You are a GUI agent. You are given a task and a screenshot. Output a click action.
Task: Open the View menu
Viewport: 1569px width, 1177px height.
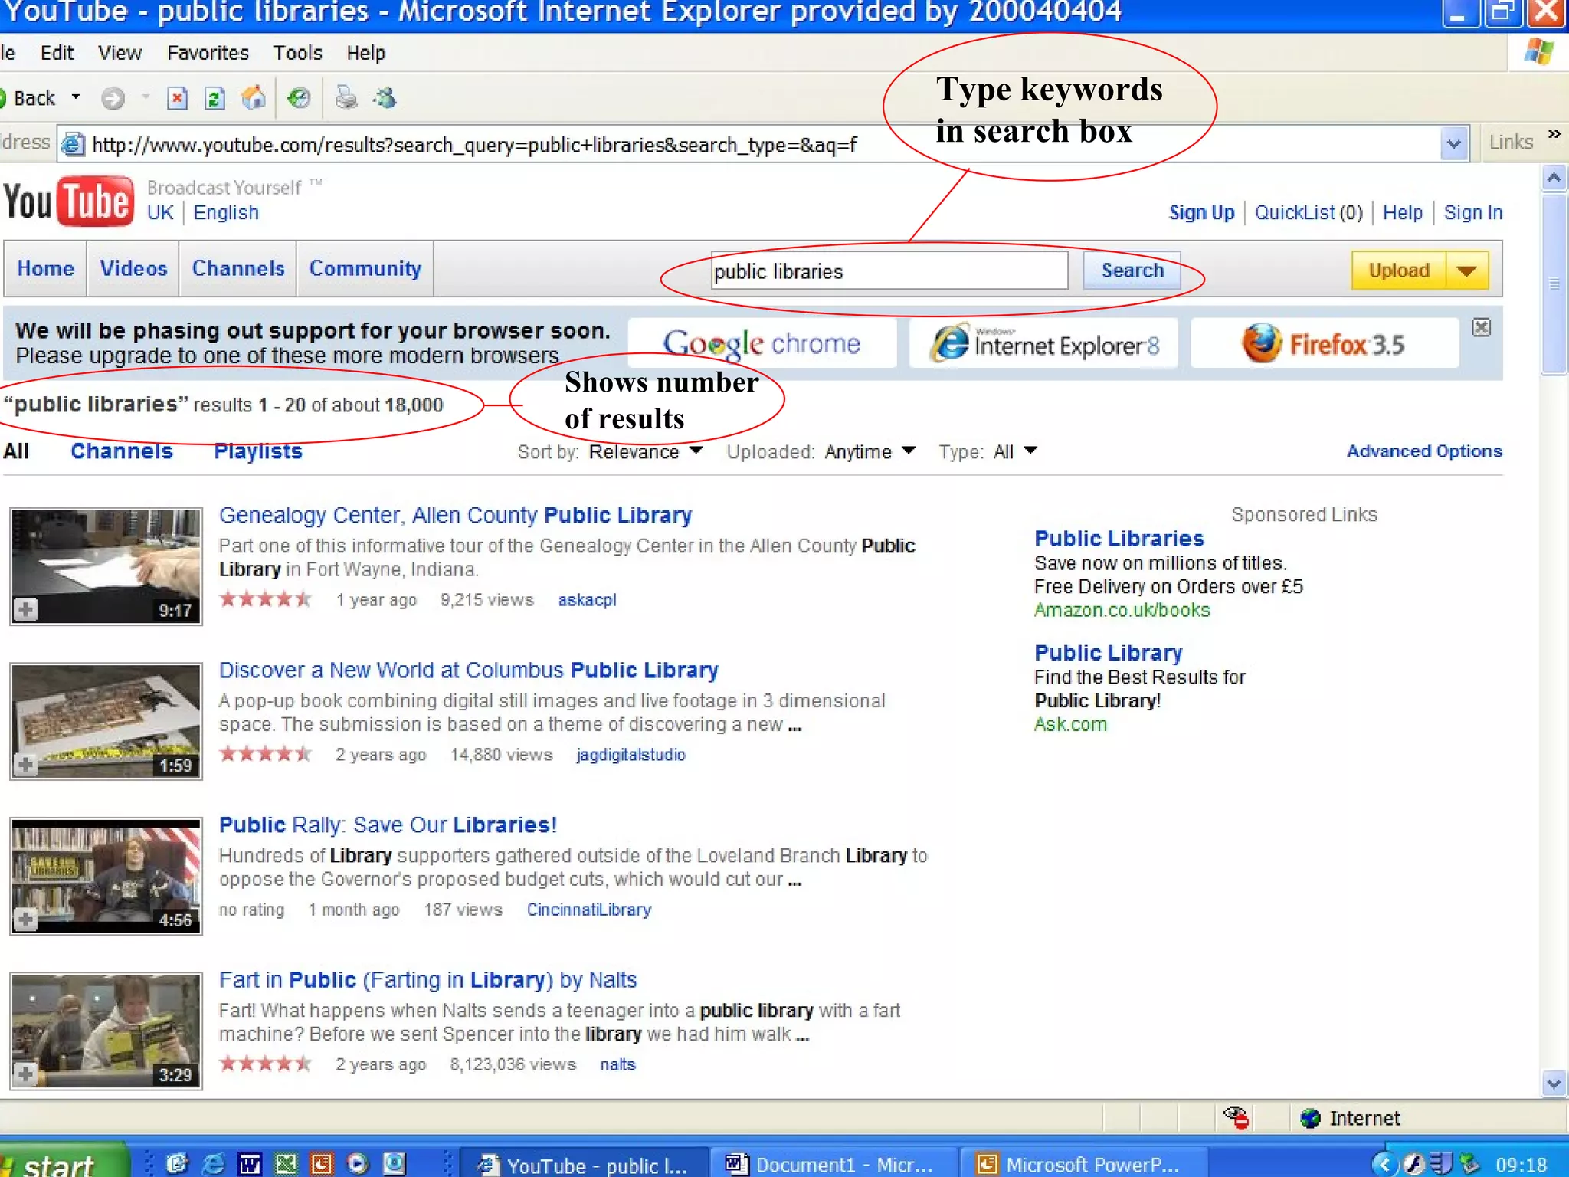tap(120, 53)
